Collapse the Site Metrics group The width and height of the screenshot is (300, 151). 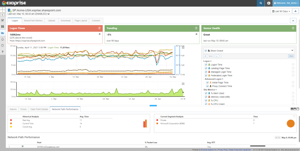coord(210,90)
